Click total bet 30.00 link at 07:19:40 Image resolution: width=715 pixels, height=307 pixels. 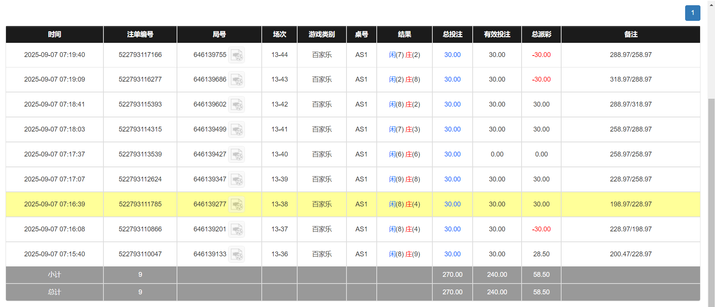pyautogui.click(x=452, y=55)
